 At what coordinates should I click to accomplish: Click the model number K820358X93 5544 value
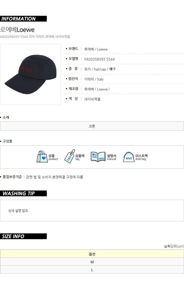click(99, 59)
